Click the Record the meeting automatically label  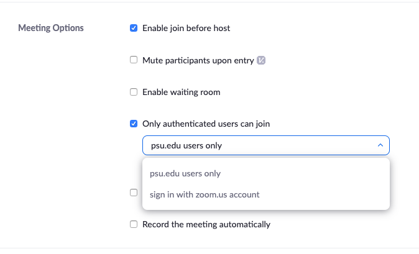coord(206,224)
